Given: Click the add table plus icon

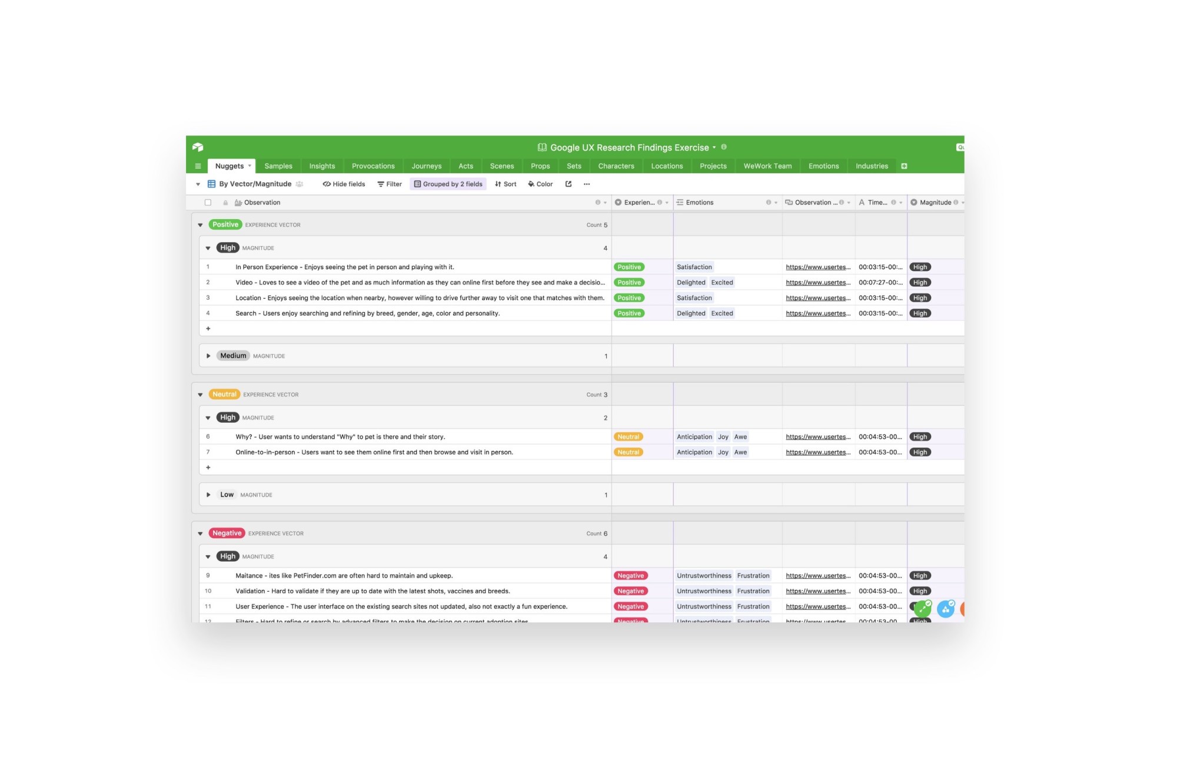Looking at the screenshot, I should tap(904, 166).
